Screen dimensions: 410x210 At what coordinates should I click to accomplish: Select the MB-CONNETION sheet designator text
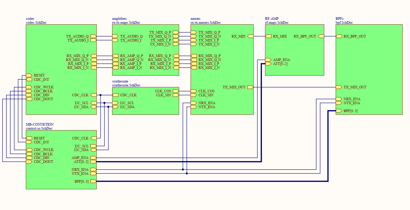(x=40, y=124)
